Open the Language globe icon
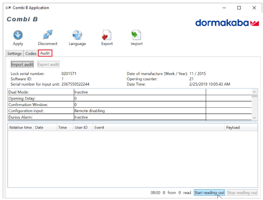This screenshot has width=263, height=200. 77,35
